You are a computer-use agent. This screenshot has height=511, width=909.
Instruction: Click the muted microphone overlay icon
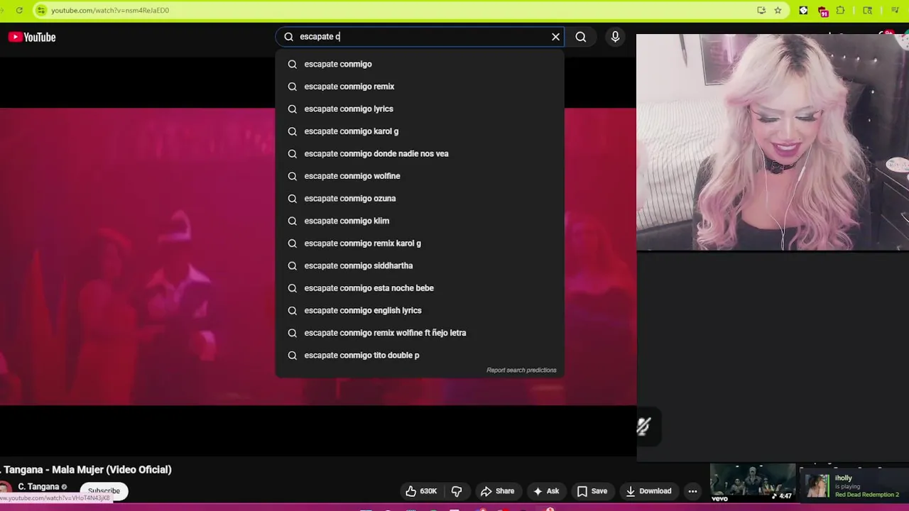pos(643,426)
